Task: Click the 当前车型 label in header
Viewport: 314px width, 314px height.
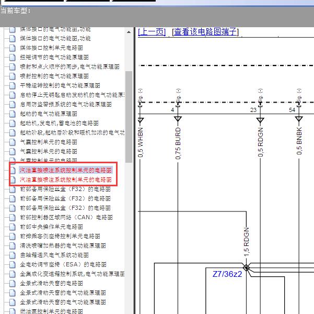Action: tap(16, 10)
